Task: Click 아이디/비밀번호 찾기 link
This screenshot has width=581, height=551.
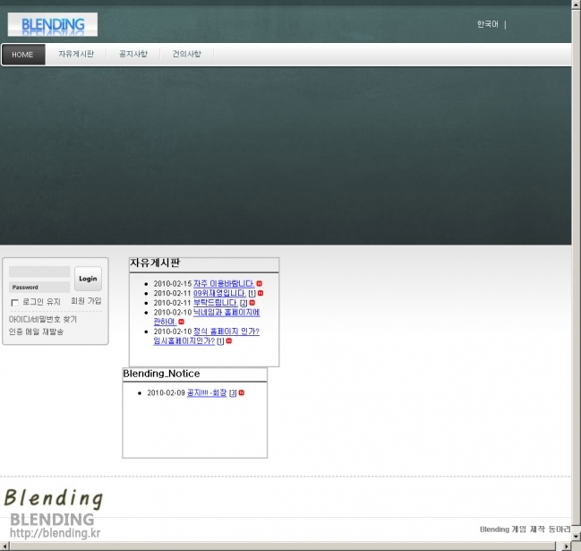Action: [43, 319]
